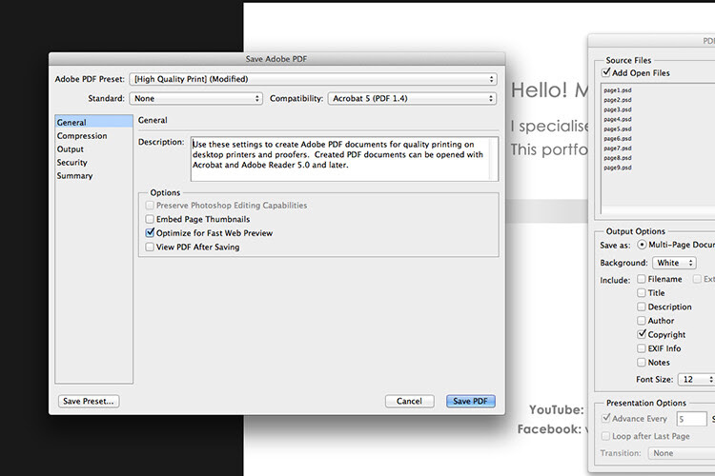Select page7.psd in Source Files list
This screenshot has height=476, width=715.
618,149
